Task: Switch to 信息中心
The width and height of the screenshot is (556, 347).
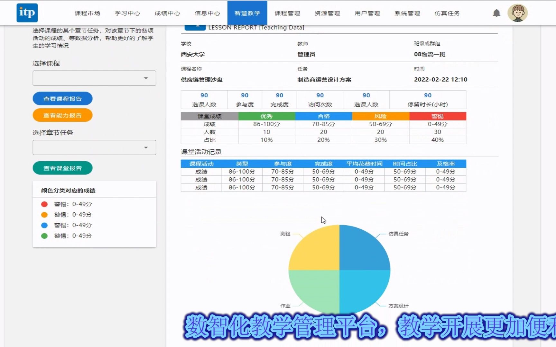Action: click(207, 13)
